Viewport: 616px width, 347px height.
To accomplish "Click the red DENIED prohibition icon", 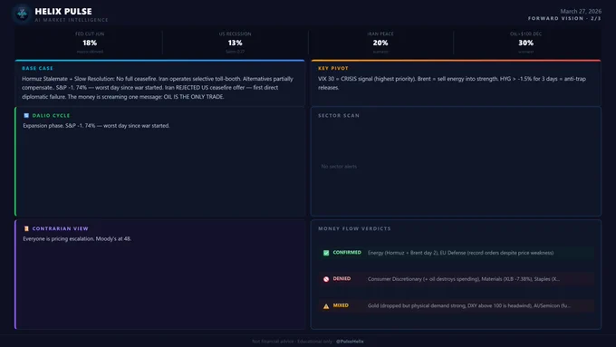I will (x=326, y=279).
